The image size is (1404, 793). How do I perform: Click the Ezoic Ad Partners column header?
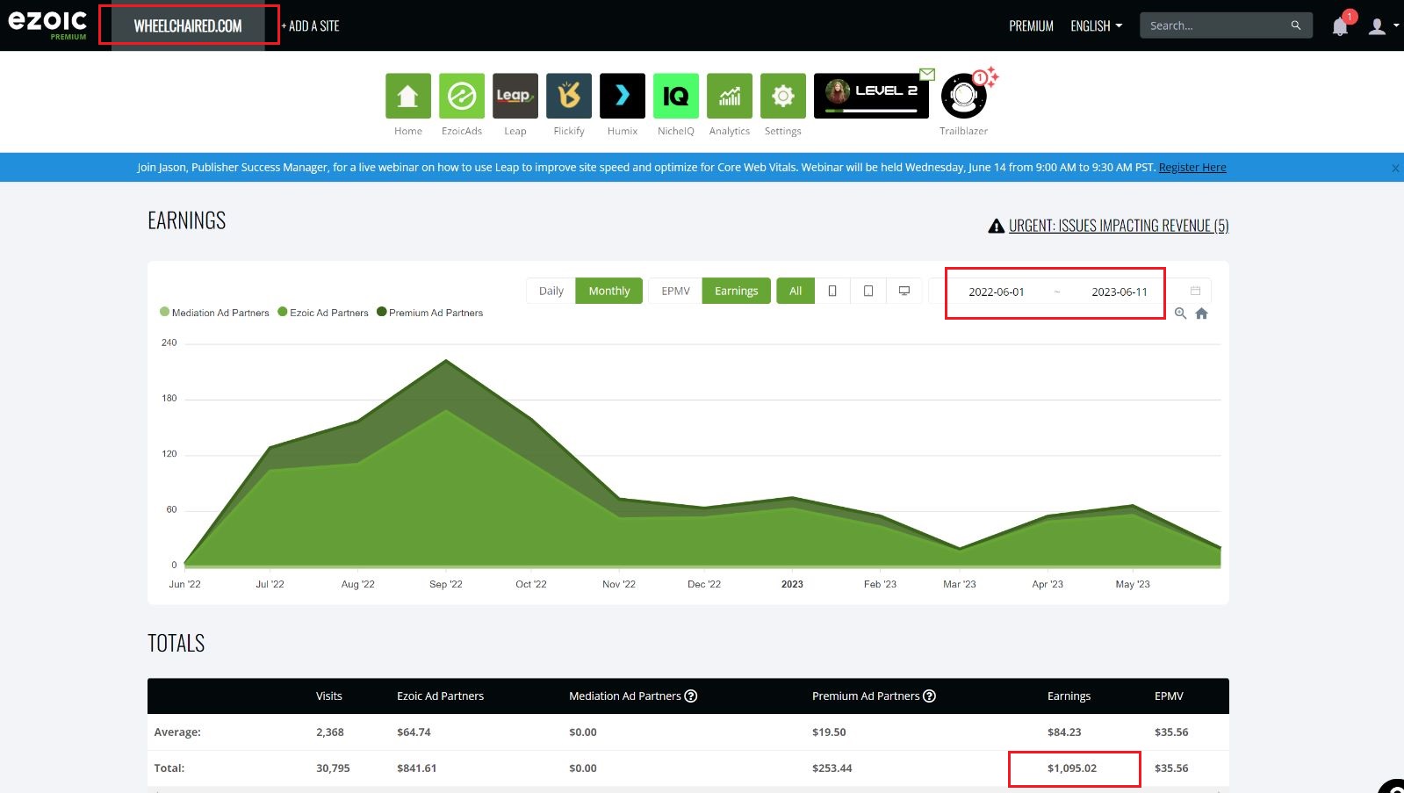click(x=440, y=696)
